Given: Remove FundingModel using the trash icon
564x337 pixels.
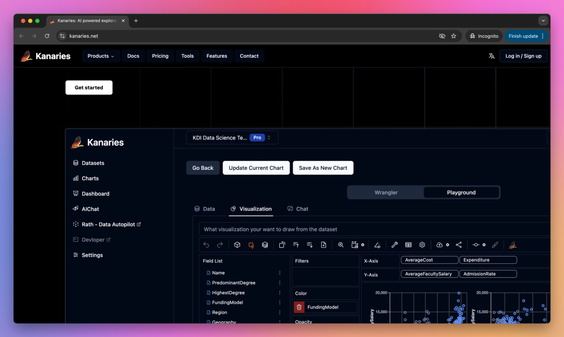Looking at the screenshot, I should (x=299, y=307).
